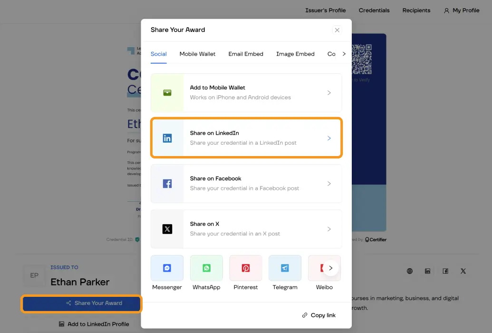Click the ISSUED TO label
The image size is (492, 333).
tap(64, 267)
